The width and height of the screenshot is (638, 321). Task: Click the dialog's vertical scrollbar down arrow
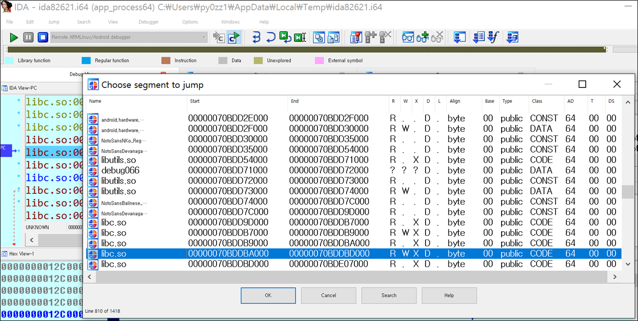click(x=628, y=265)
